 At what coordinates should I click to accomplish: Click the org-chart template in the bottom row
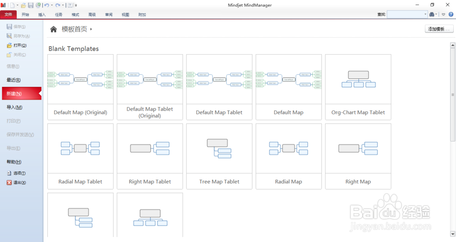(x=150, y=215)
